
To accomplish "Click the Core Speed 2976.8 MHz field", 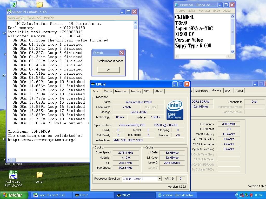I will pos(126,153).
